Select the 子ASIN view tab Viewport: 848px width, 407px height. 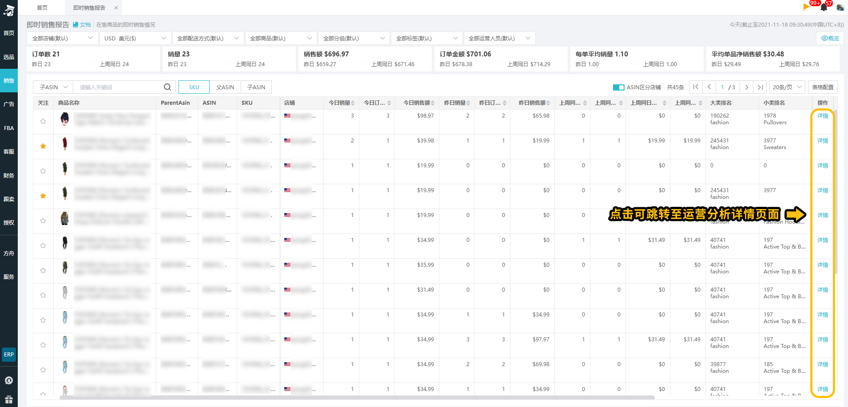coord(256,87)
